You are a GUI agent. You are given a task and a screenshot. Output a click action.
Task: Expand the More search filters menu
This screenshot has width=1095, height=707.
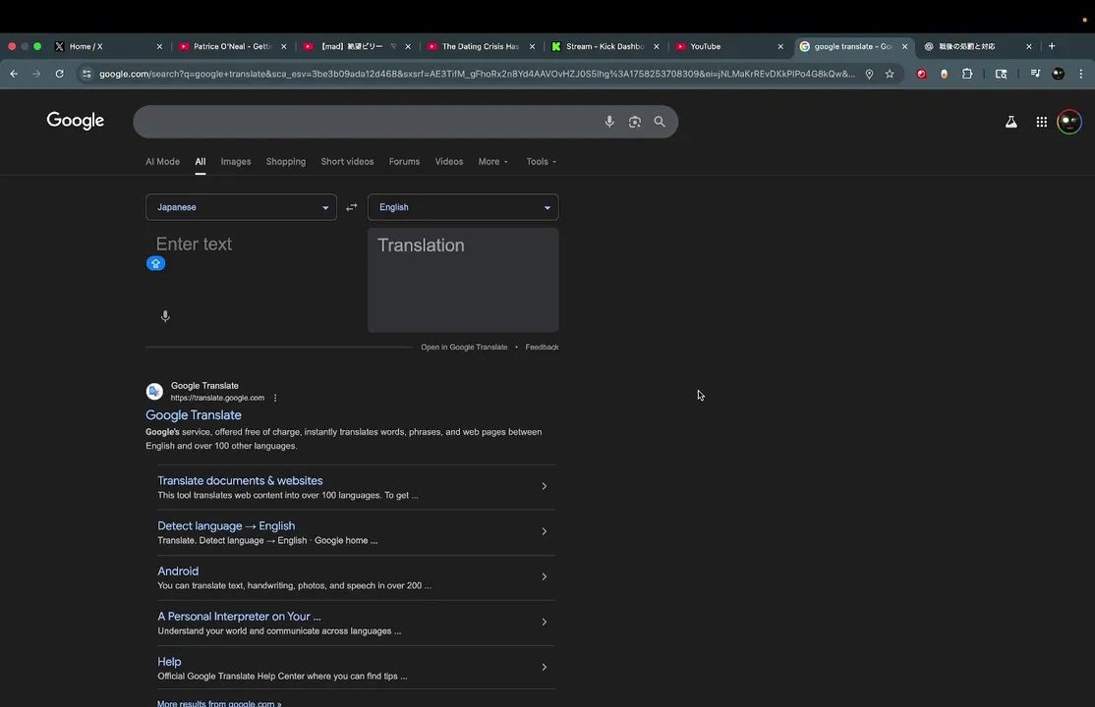tap(493, 161)
